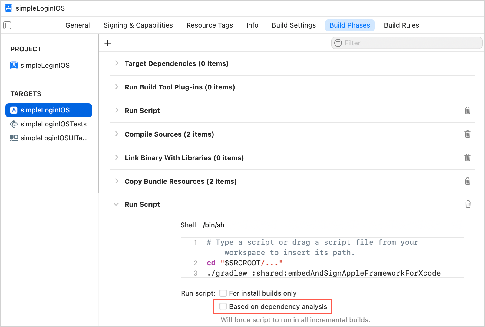Select the simpleLoginIOS project under PROJECT

pyautogui.click(x=45, y=65)
